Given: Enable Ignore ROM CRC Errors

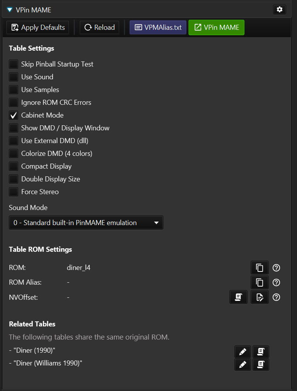Looking at the screenshot, I should tap(14, 102).
